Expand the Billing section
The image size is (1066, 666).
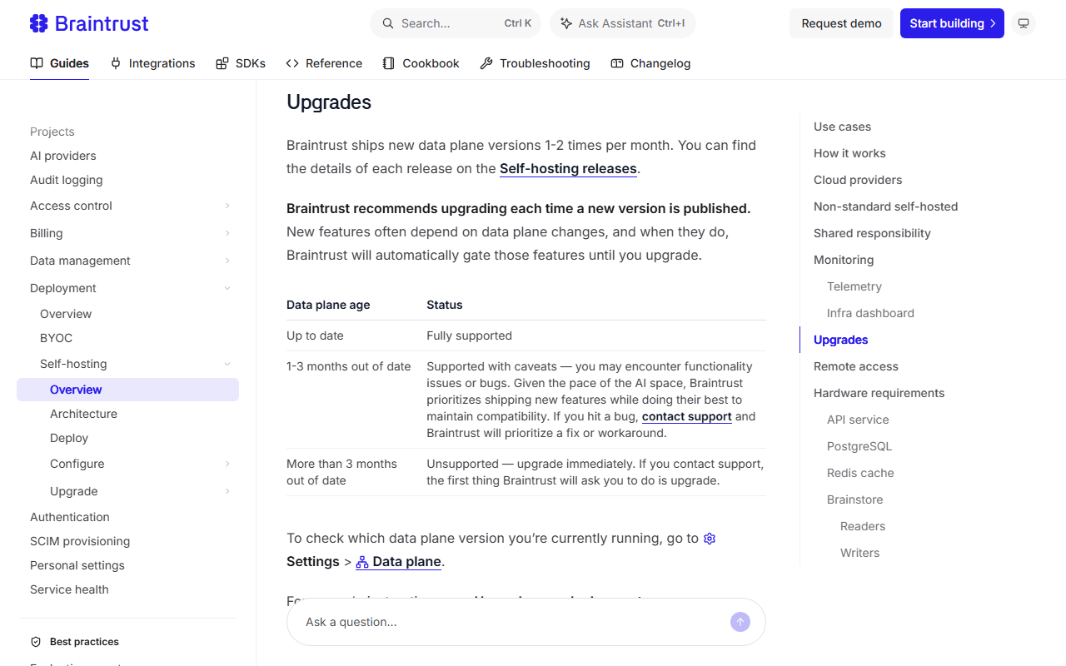(x=227, y=233)
